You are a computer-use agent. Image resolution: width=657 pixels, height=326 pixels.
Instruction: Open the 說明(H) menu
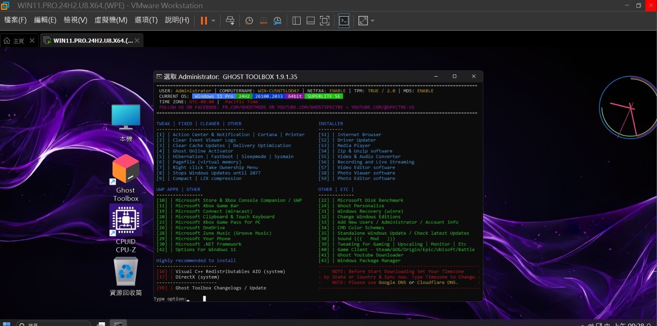coord(177,20)
